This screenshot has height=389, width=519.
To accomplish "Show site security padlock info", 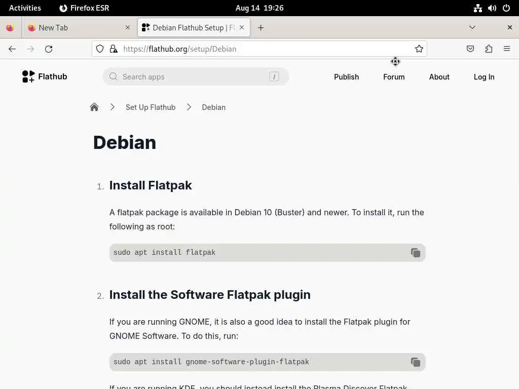I will [114, 49].
